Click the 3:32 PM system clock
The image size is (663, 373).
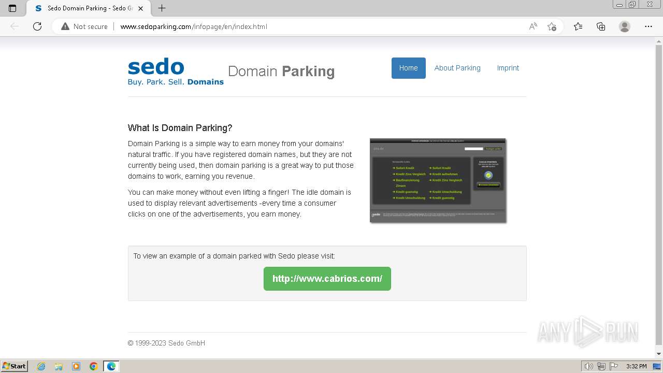tap(636, 366)
